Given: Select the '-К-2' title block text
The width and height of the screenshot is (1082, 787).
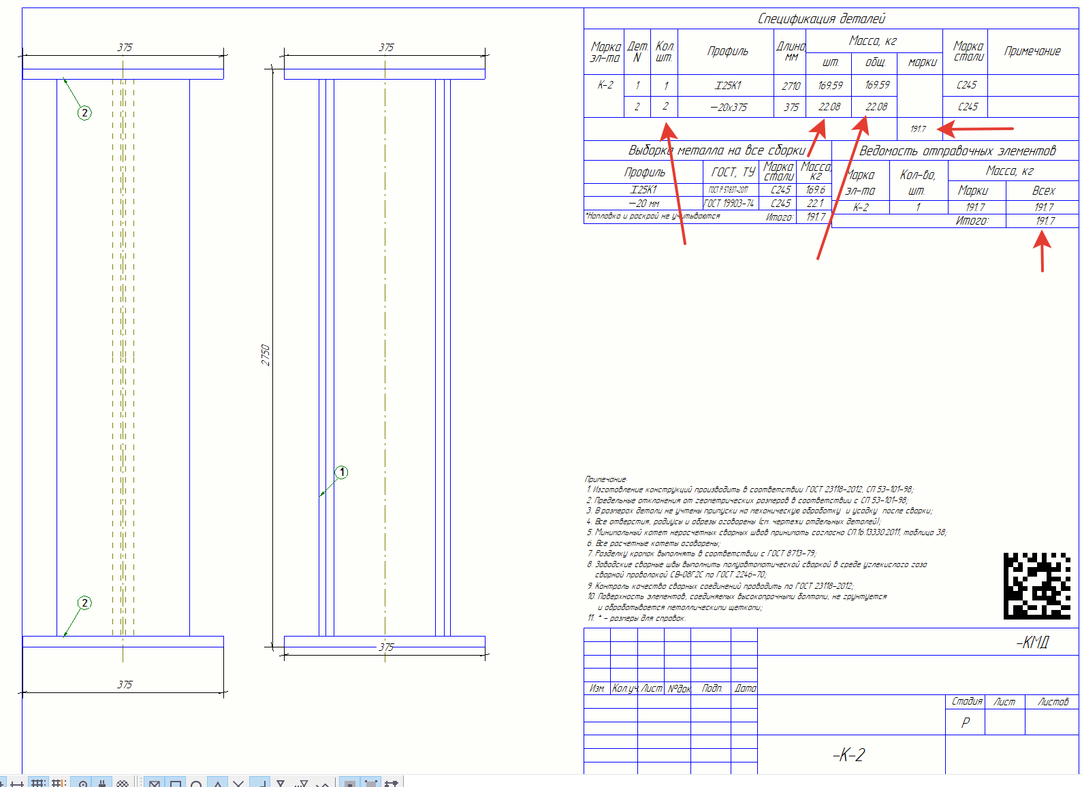Looking at the screenshot, I should (849, 754).
